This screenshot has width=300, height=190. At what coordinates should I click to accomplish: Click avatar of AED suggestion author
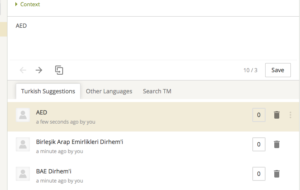click(23, 115)
